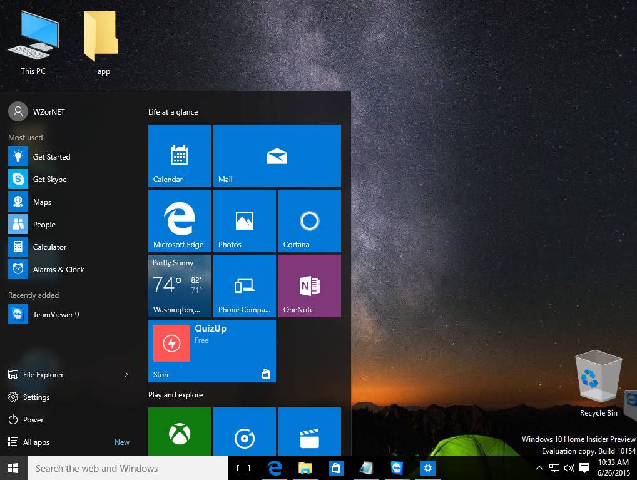
Task: Open TeamViewer from the taskbar
Action: pyautogui.click(x=397, y=468)
